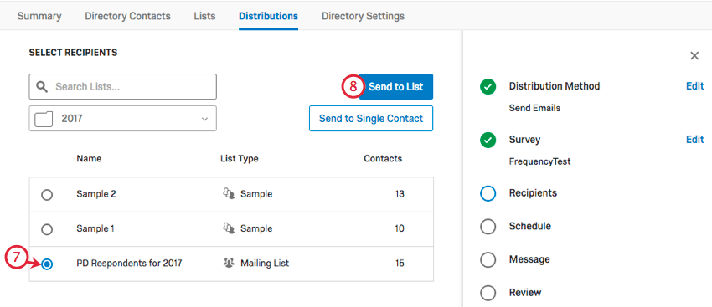The height and width of the screenshot is (307, 712).
Task: Open the Recipients step circle
Action: tap(488, 193)
